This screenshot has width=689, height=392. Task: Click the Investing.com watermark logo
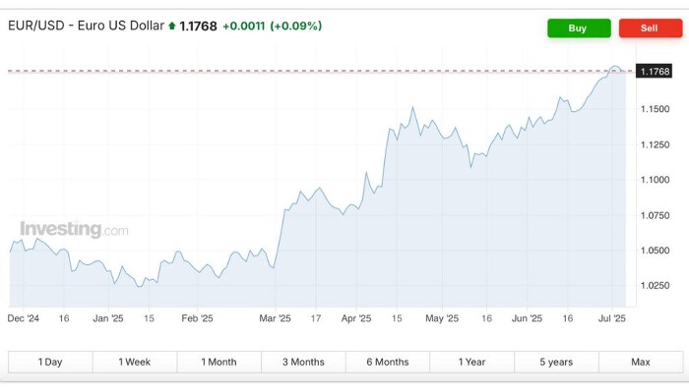pyautogui.click(x=74, y=229)
